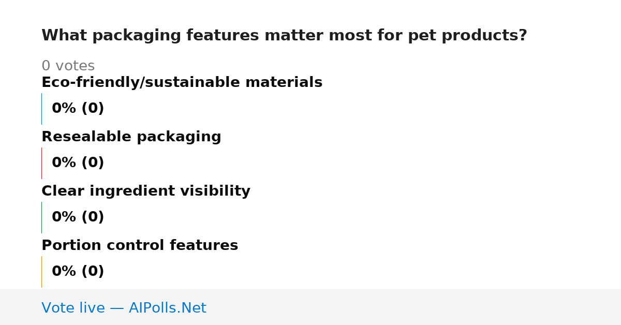This screenshot has width=621, height=325.
Task: Click the blue bar under Eco-friendly
Action: (41, 109)
